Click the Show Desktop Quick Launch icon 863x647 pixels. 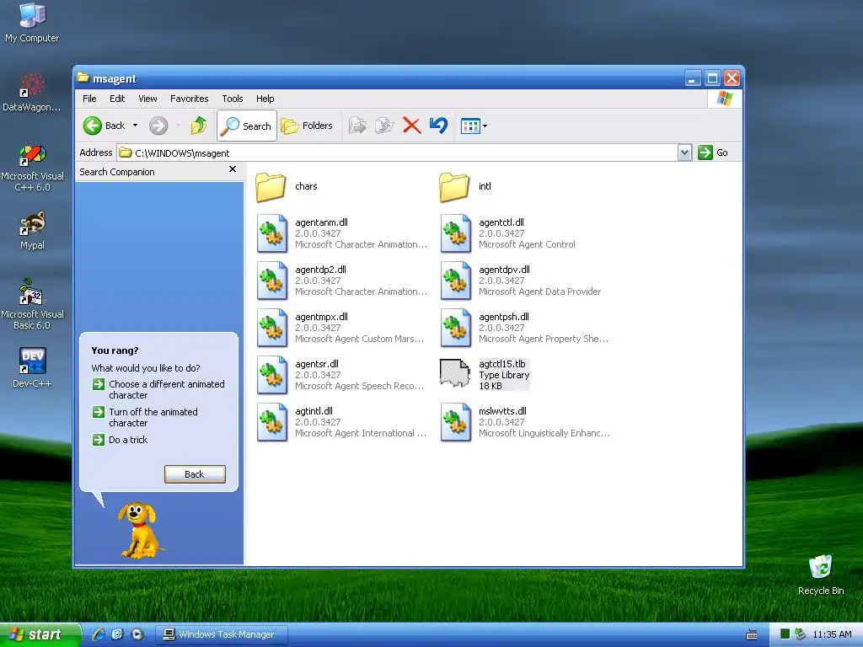pos(118,635)
